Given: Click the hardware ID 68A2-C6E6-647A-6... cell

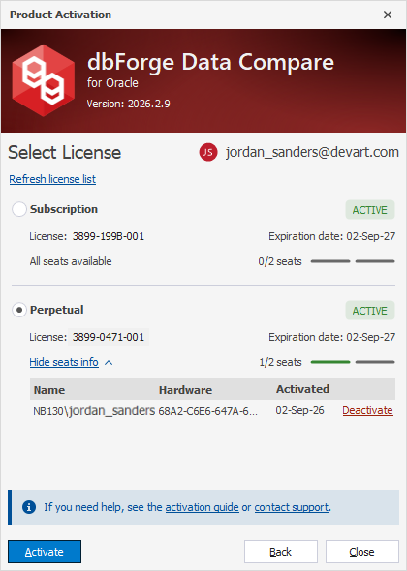Looking at the screenshot, I should [x=208, y=411].
